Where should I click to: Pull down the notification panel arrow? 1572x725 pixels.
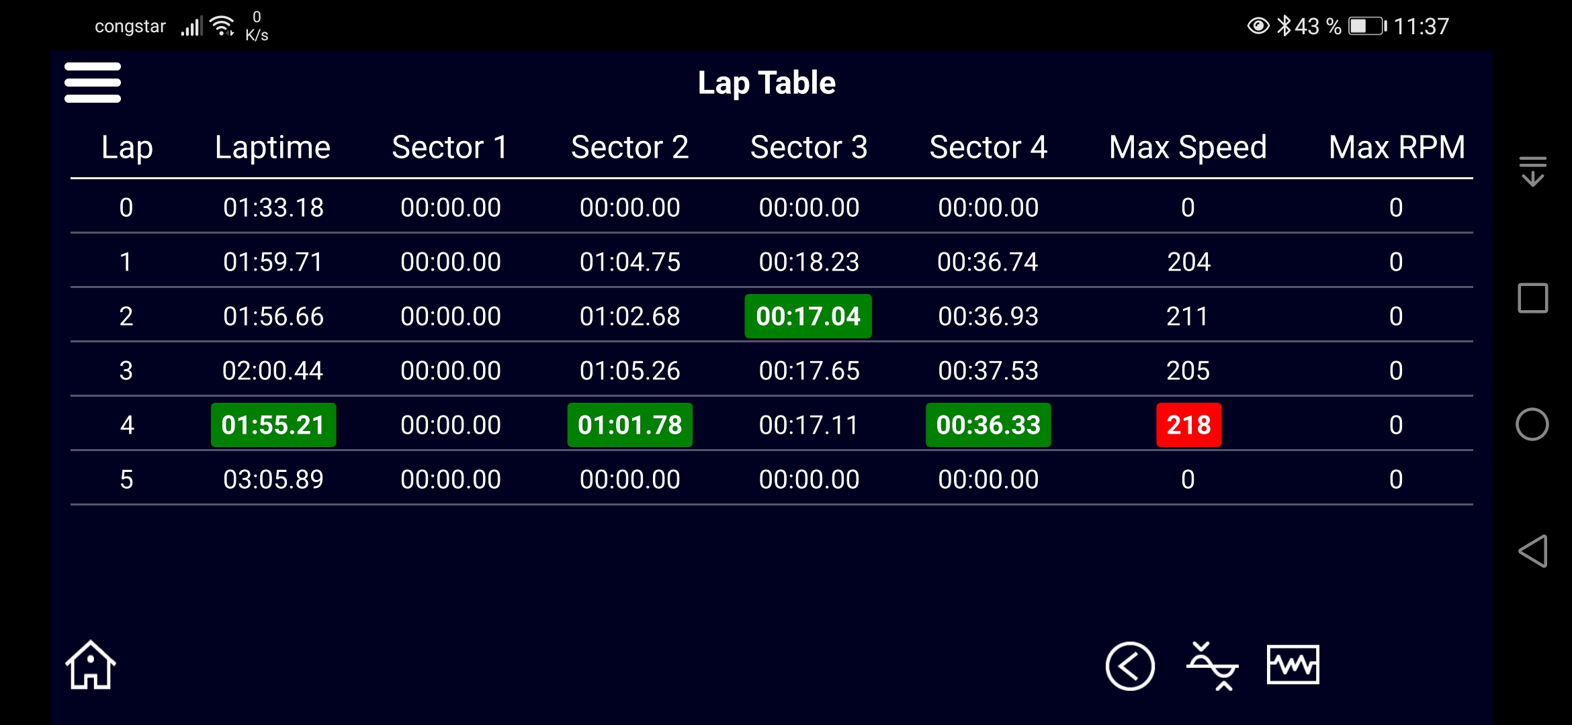[x=1533, y=171]
